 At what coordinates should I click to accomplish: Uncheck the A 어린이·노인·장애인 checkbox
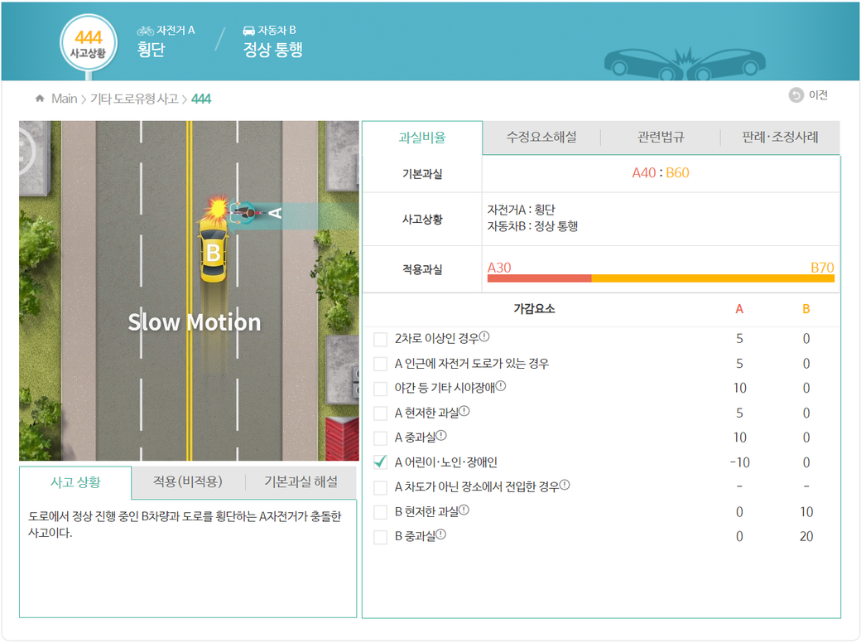[x=381, y=462]
